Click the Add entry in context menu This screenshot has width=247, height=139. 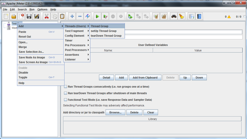pos(40,26)
